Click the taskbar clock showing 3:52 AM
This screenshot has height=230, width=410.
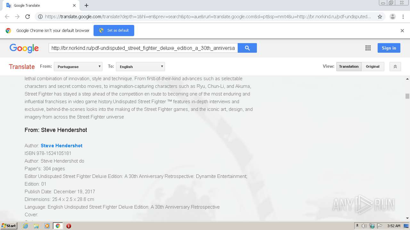click(x=394, y=226)
